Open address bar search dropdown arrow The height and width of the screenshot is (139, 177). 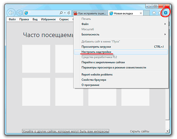pos(65,13)
